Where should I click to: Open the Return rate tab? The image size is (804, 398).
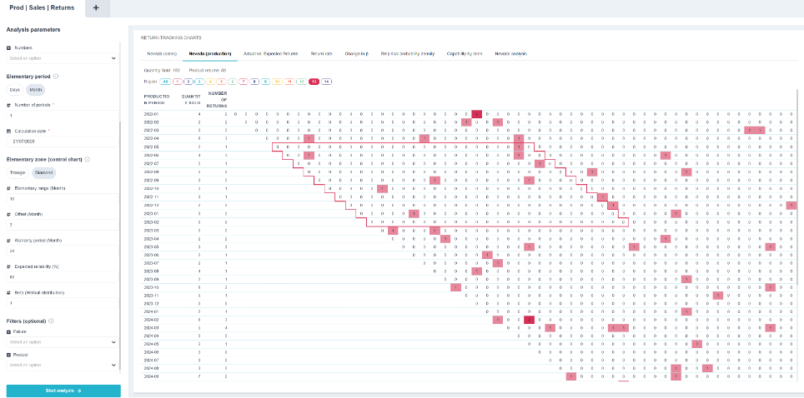pyautogui.click(x=320, y=53)
